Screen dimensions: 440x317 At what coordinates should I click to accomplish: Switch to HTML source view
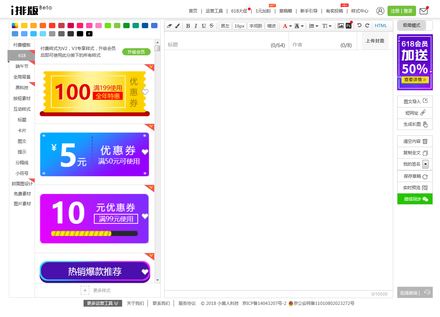click(x=381, y=26)
